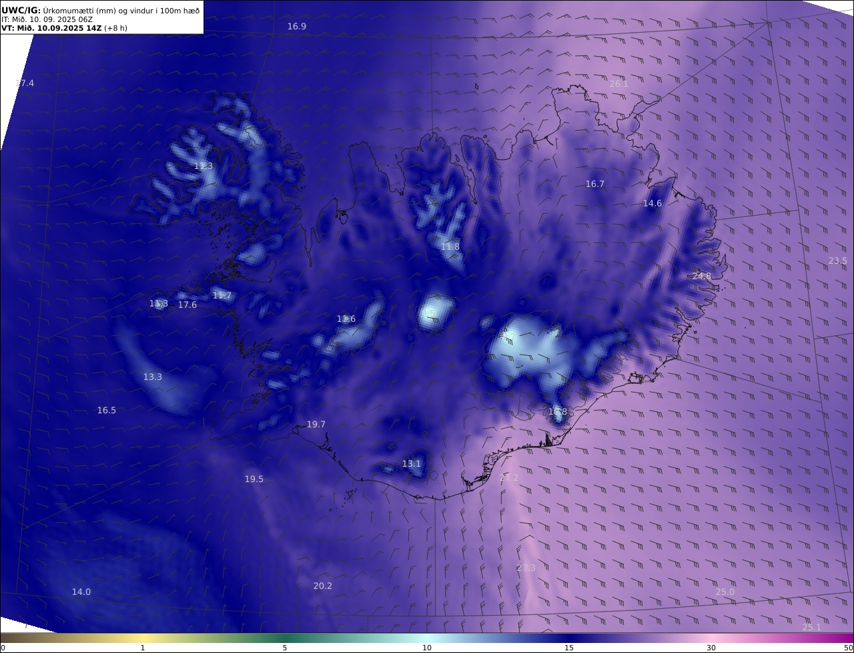The height and width of the screenshot is (653, 854).
Task: Click the 16.9 value at top
Action: pos(297,27)
